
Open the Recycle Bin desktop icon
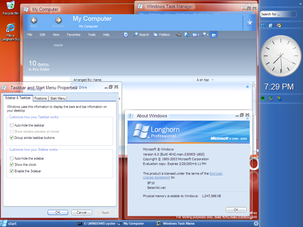pos(11,8)
